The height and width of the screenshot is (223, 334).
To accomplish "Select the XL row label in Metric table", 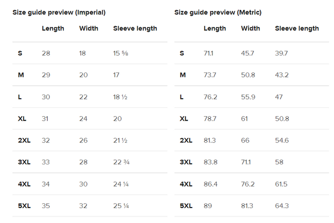I will point(184,119).
